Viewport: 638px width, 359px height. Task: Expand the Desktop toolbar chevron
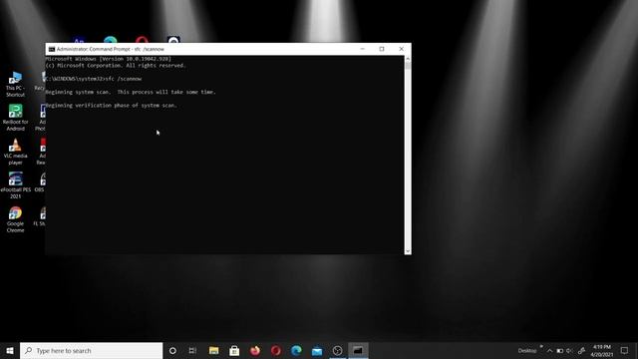point(541,346)
